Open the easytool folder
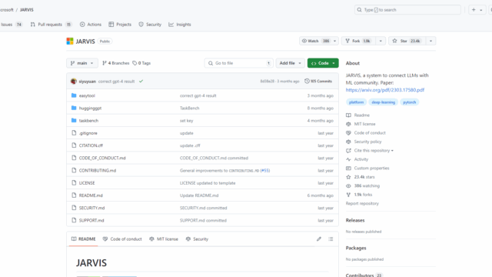The height and width of the screenshot is (277, 492). (x=87, y=95)
